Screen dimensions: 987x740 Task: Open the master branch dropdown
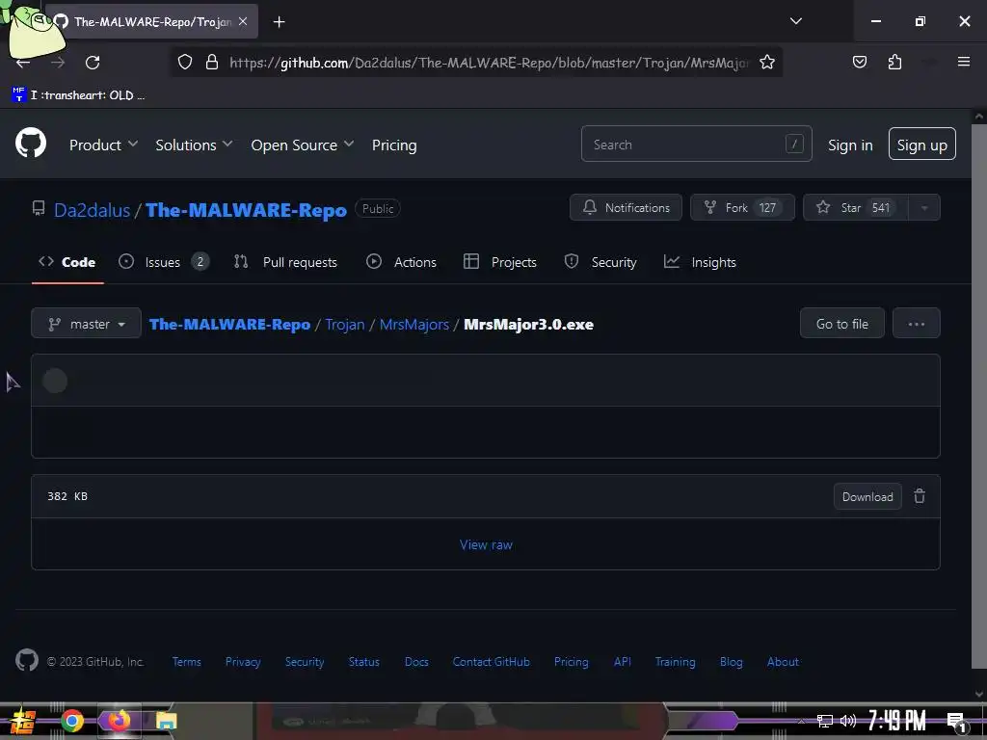click(86, 324)
